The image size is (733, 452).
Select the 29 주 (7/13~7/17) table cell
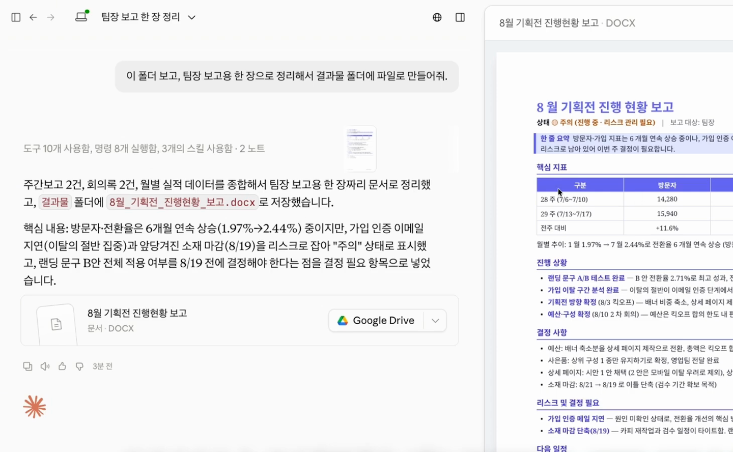[580, 214]
